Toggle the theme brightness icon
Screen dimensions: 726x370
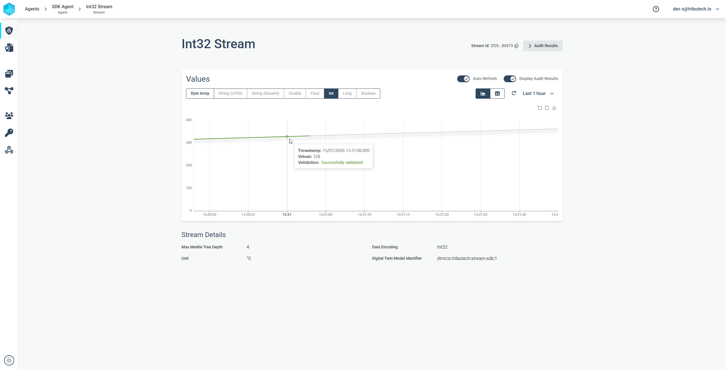9,360
